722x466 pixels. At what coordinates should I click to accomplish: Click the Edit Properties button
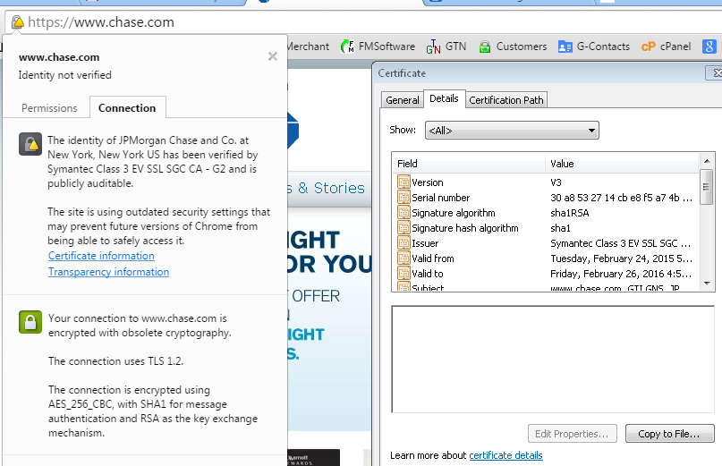point(572,434)
